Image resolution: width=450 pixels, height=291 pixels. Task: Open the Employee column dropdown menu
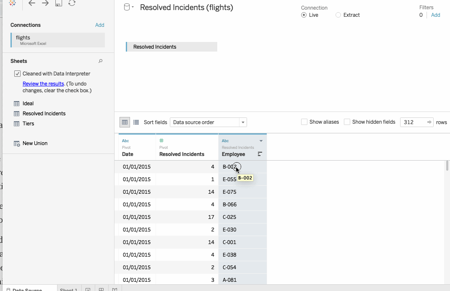click(x=261, y=141)
